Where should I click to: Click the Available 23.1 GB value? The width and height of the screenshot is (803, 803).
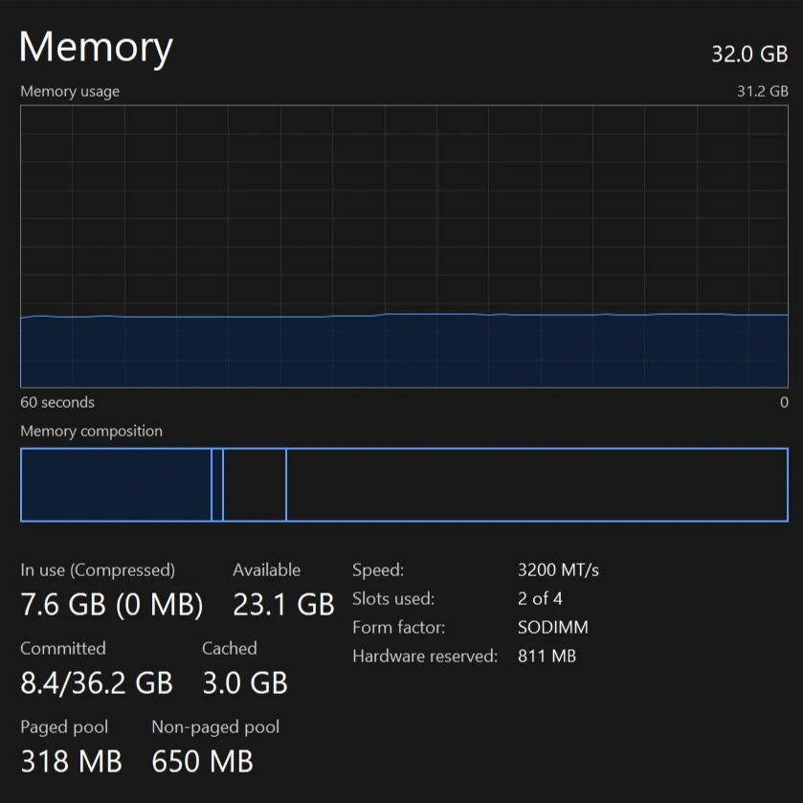pyautogui.click(x=283, y=604)
